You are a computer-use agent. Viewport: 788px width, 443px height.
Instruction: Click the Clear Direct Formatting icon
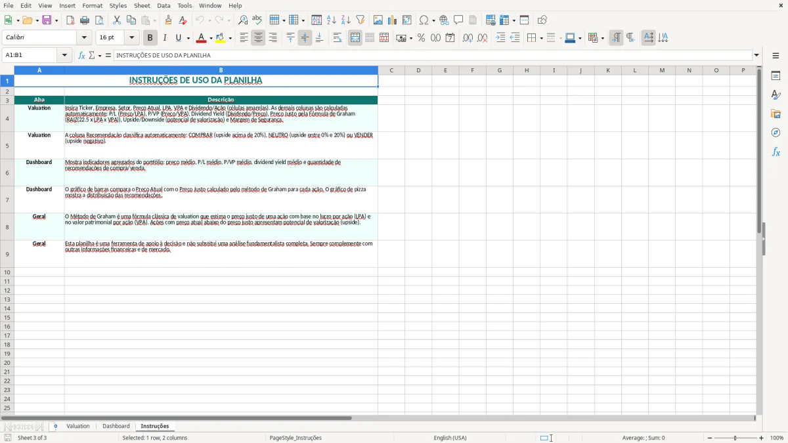(x=183, y=20)
